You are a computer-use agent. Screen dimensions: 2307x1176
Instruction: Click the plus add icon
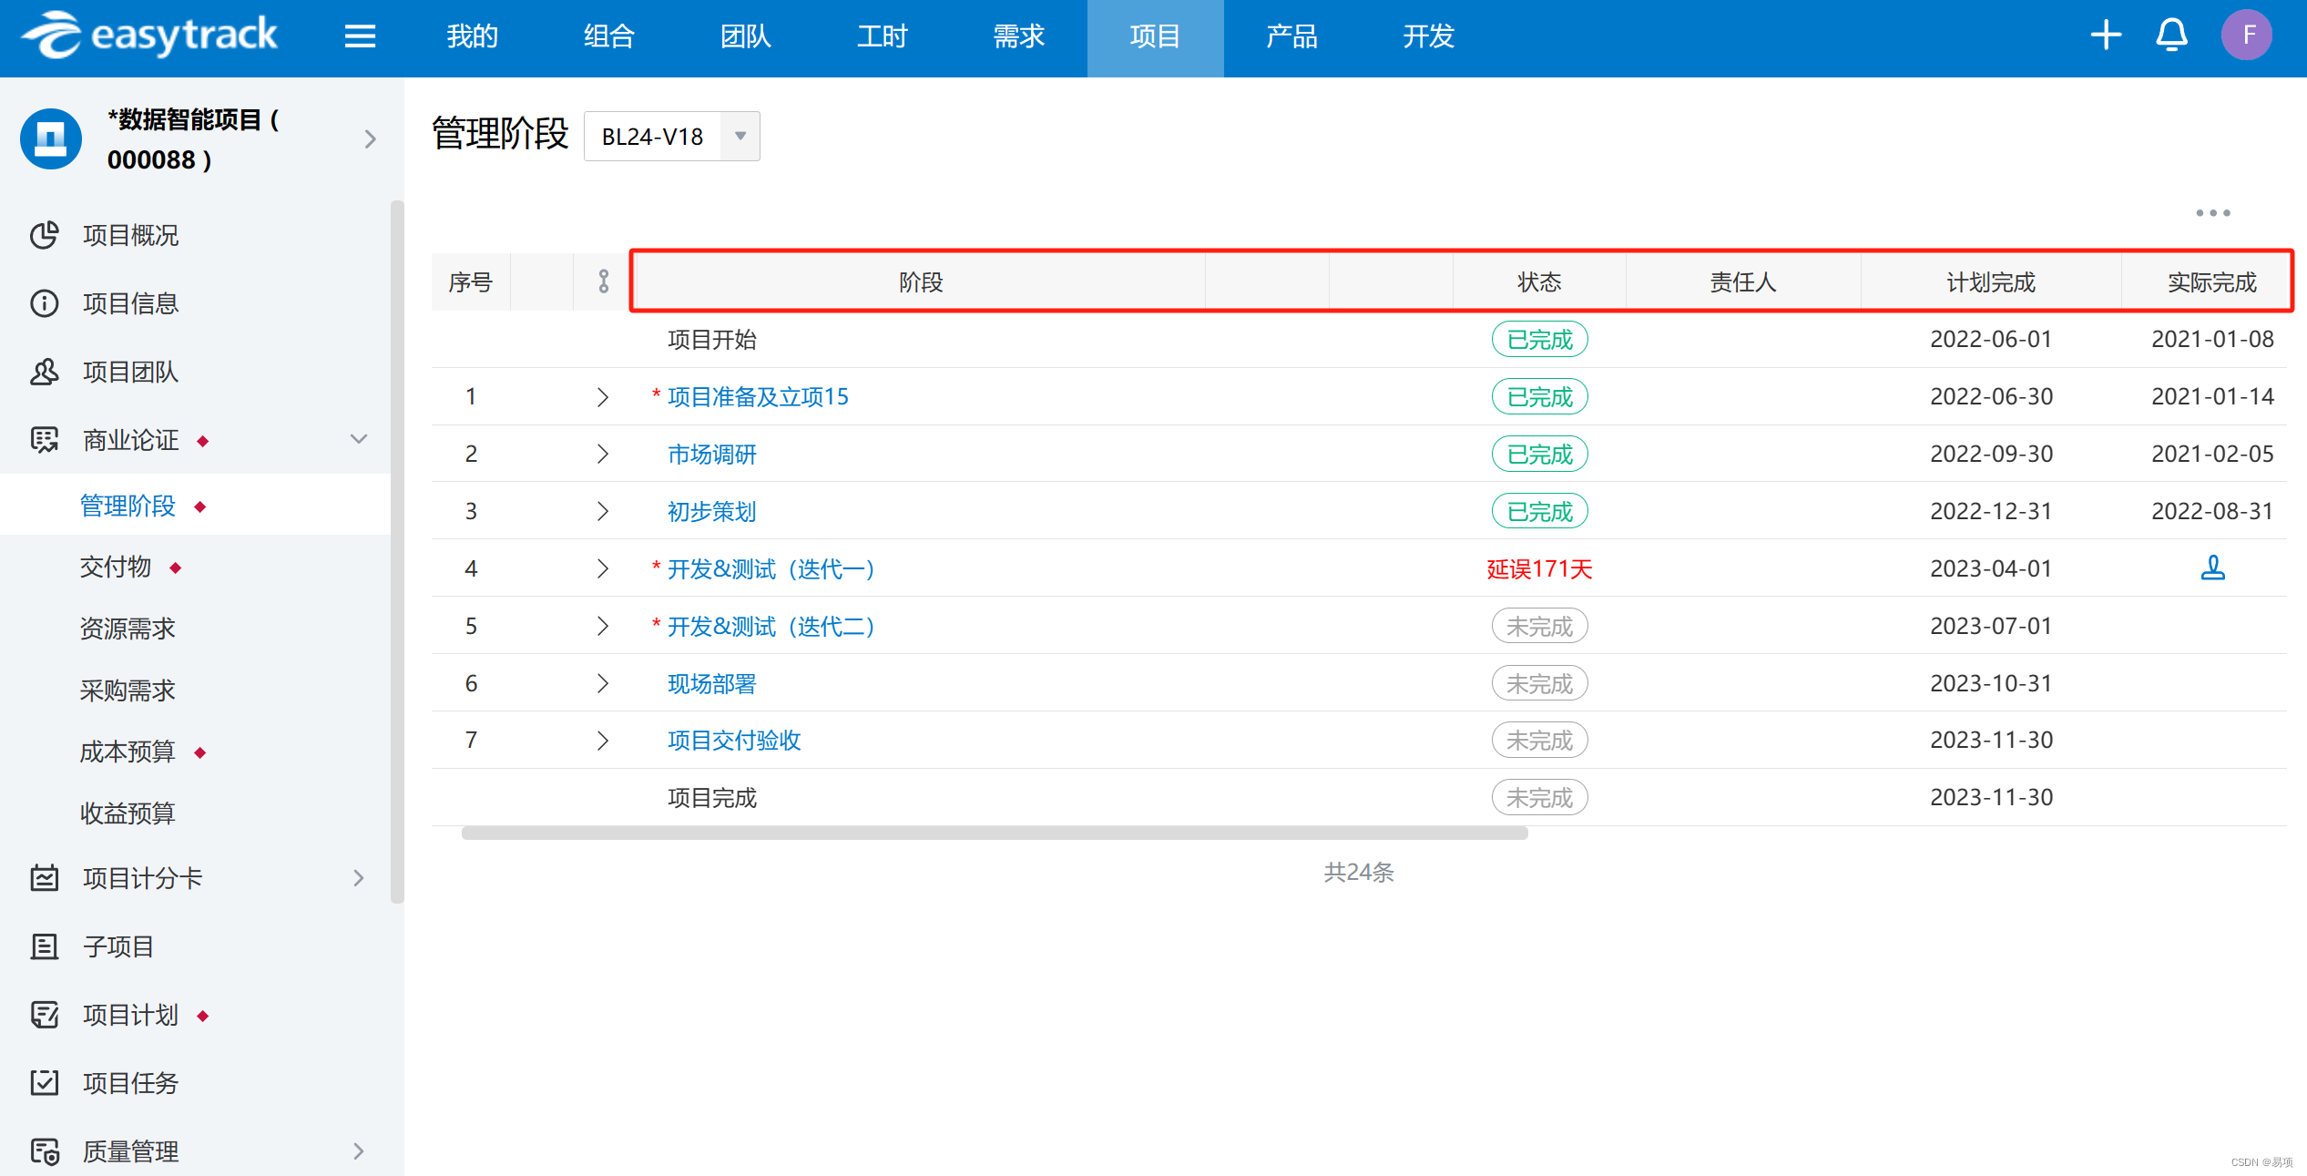click(2106, 36)
